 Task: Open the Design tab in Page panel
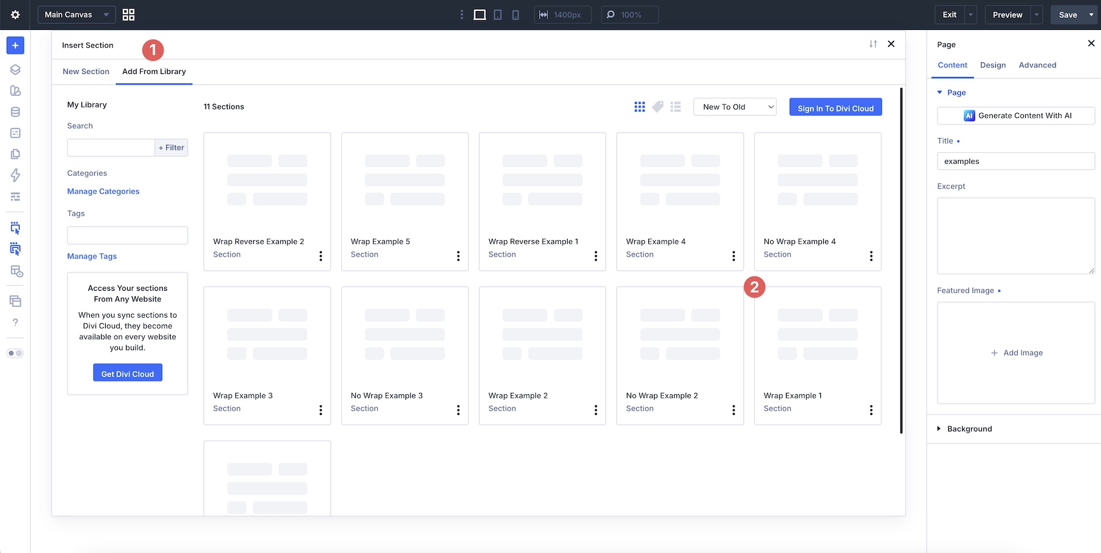[993, 65]
